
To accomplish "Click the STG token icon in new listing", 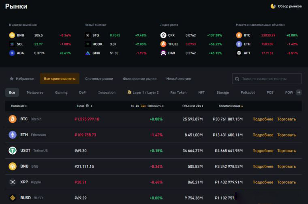I will [x=88, y=35].
